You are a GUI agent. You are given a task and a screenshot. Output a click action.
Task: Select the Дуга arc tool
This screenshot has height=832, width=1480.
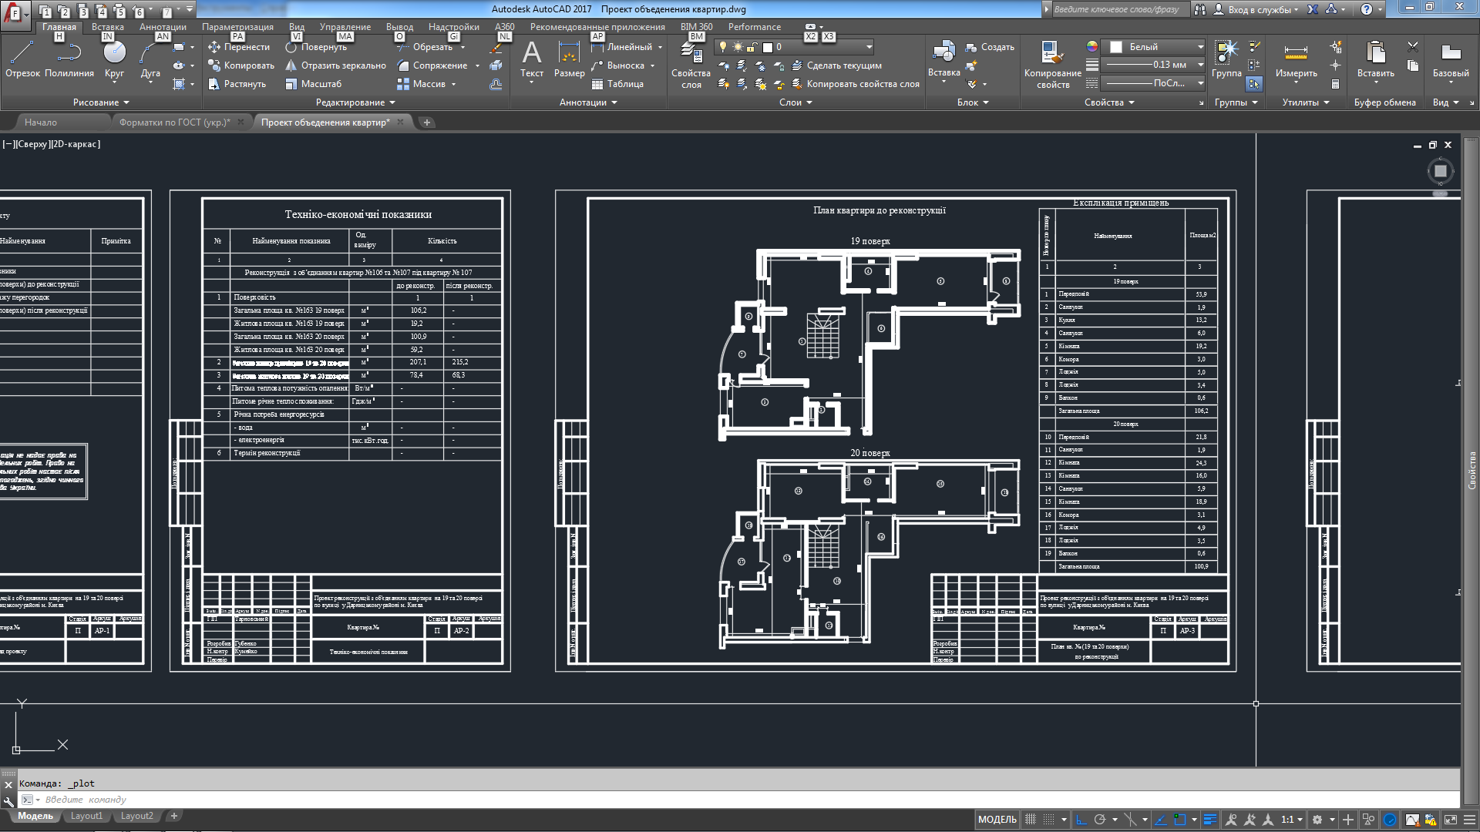pyautogui.click(x=150, y=60)
